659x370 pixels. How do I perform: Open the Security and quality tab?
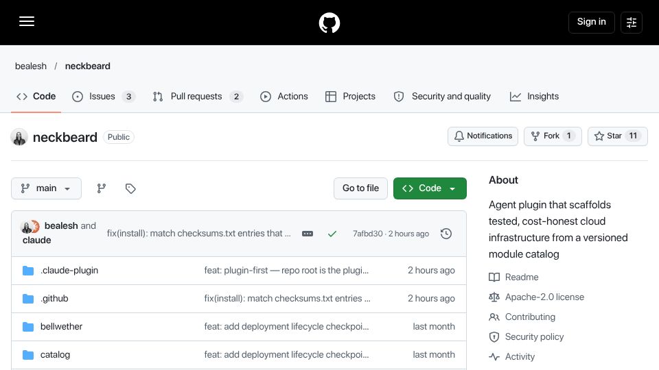pos(442,97)
